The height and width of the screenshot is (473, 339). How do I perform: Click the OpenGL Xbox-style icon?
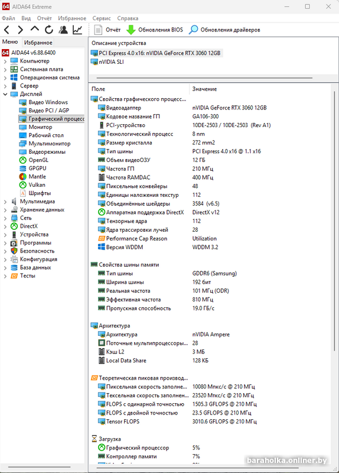(x=22, y=160)
